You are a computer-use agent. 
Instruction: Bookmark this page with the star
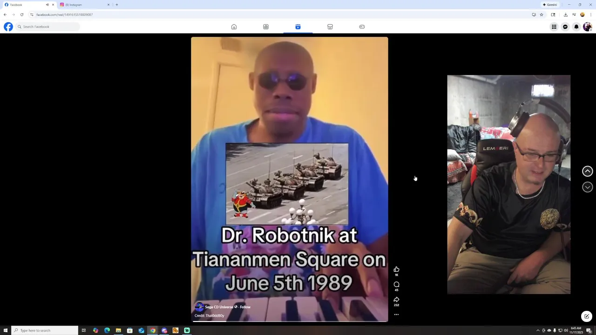[x=541, y=14]
